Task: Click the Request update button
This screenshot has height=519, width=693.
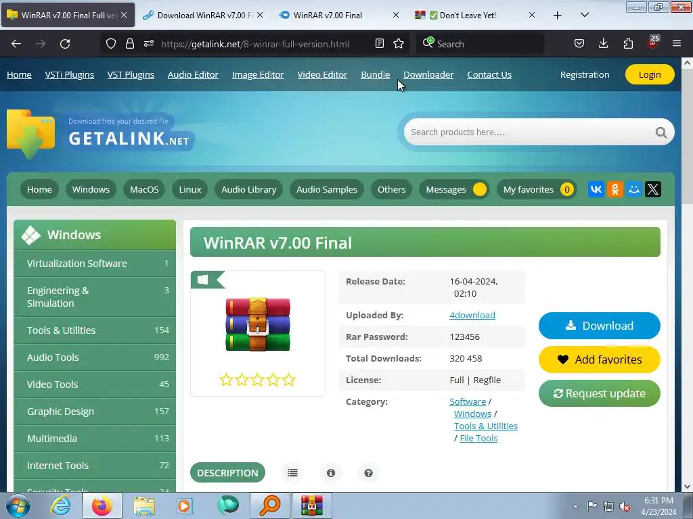Action: [x=600, y=393]
